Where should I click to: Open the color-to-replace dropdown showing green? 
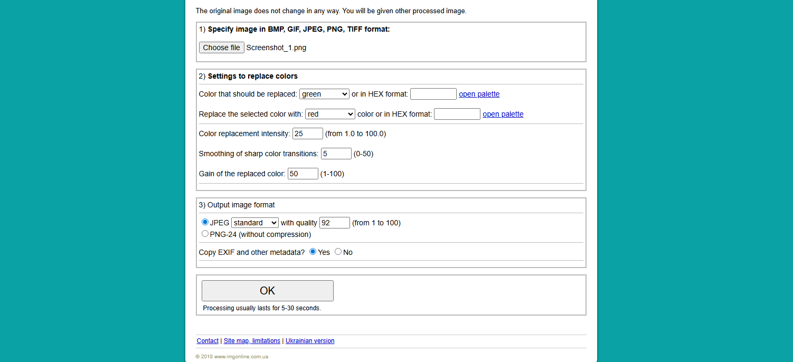pos(324,93)
